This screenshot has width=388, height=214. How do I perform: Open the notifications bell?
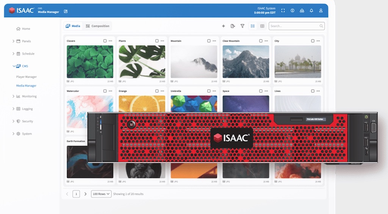click(x=311, y=11)
